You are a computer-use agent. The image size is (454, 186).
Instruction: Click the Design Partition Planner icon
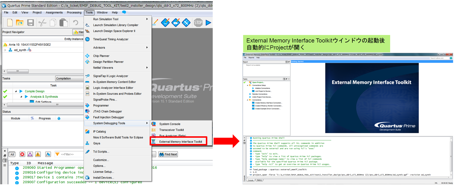point(87,62)
